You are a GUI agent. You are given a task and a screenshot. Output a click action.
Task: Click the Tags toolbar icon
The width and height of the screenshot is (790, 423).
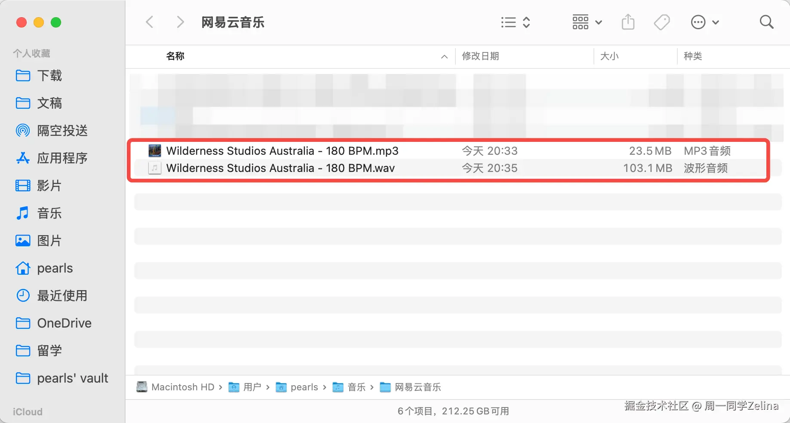[662, 22]
